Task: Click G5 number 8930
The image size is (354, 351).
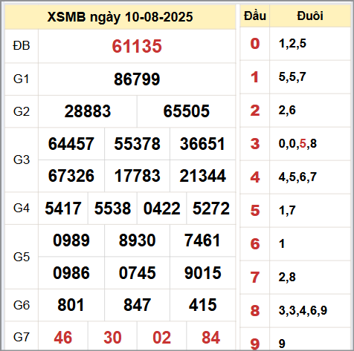Action: click(137, 240)
